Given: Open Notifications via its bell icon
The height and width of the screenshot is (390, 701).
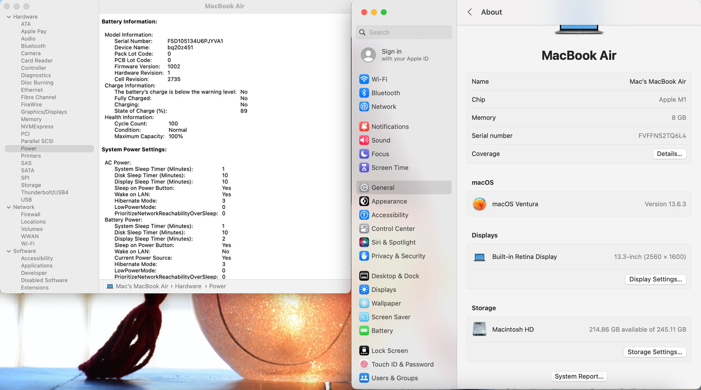Looking at the screenshot, I should pyautogui.click(x=364, y=126).
